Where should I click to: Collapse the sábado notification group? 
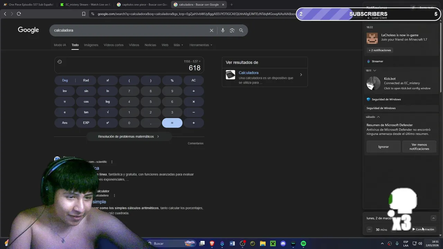point(378,117)
